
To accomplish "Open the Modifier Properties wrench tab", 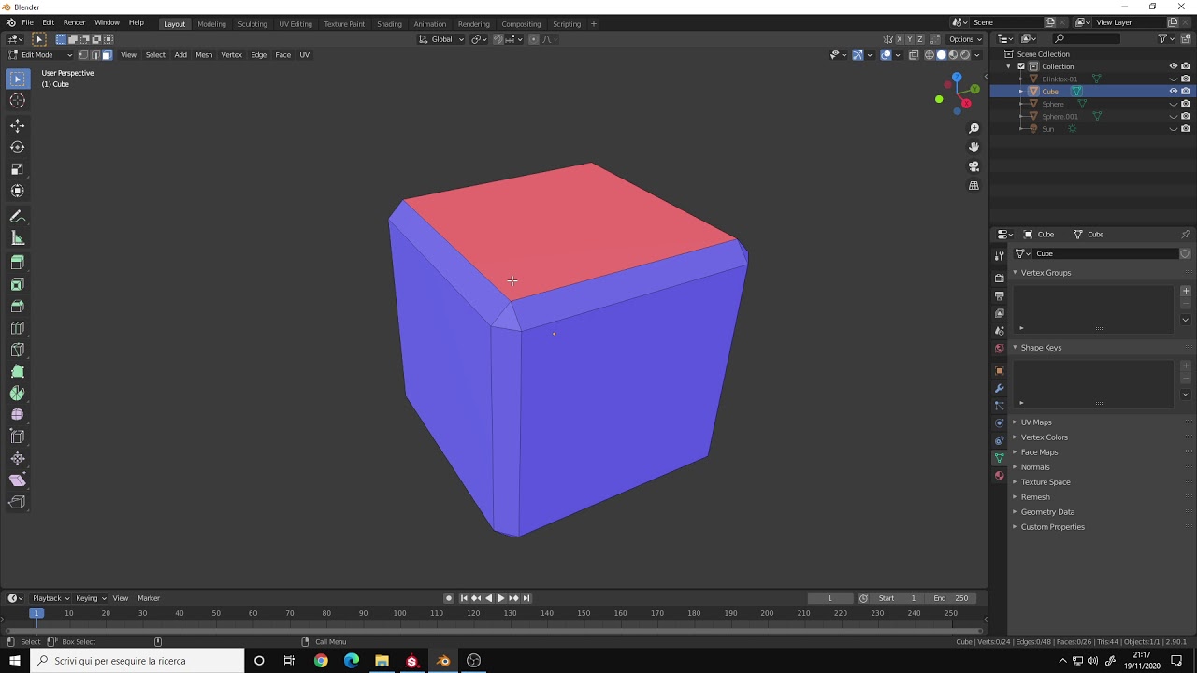I will coord(999,389).
